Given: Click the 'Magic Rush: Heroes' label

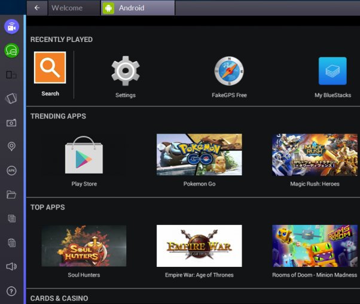Looking at the screenshot, I should pyautogui.click(x=315, y=184).
